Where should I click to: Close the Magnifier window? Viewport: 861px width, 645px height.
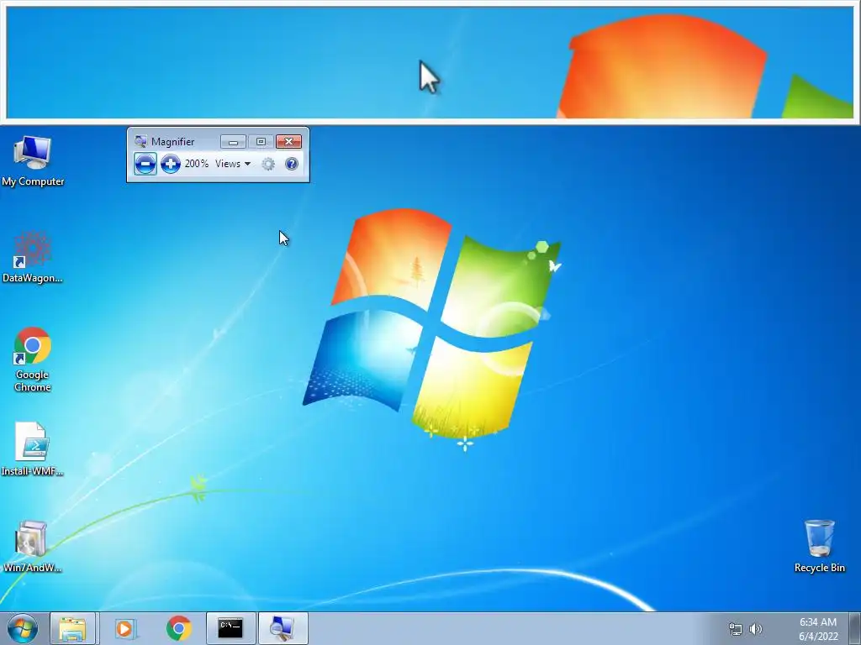tap(289, 142)
